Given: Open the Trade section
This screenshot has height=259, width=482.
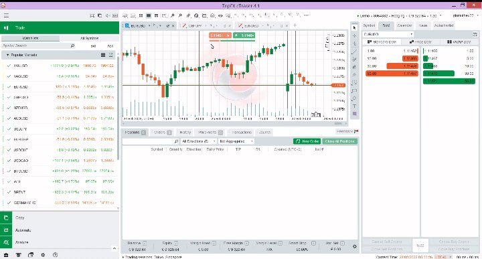Looking at the screenshot, I should click(60, 27).
